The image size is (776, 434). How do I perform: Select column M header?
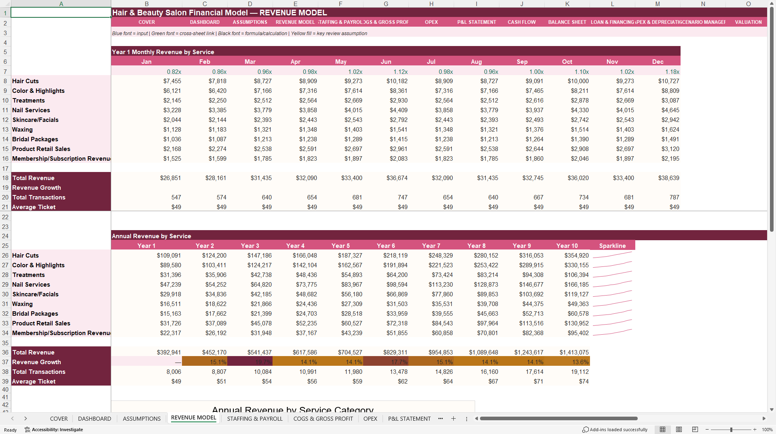658,4
